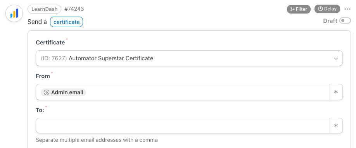Focus the From email input field
This screenshot has width=356, height=148.
[x=183, y=92]
